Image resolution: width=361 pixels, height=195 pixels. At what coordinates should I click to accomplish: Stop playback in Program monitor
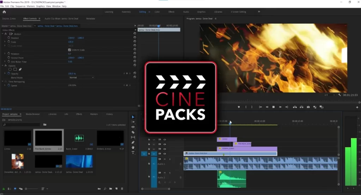pos(273,107)
